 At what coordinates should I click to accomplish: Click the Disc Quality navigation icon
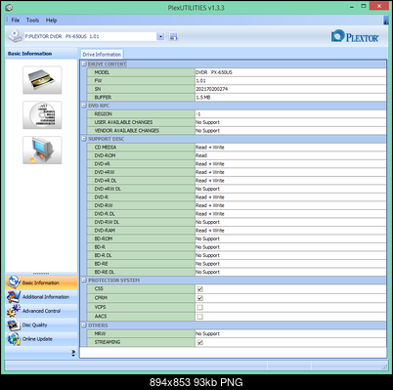click(x=14, y=325)
